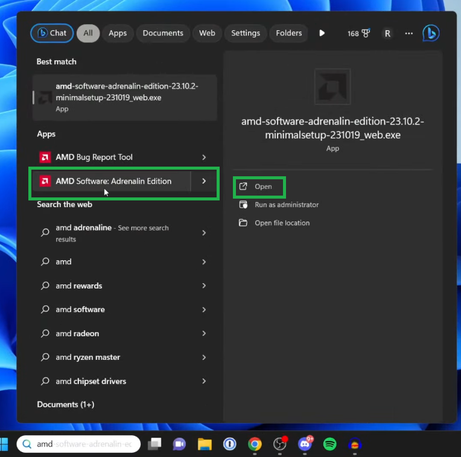Open AMD Software: Adrenalin Edition result
461x457 pixels.
coord(112,181)
